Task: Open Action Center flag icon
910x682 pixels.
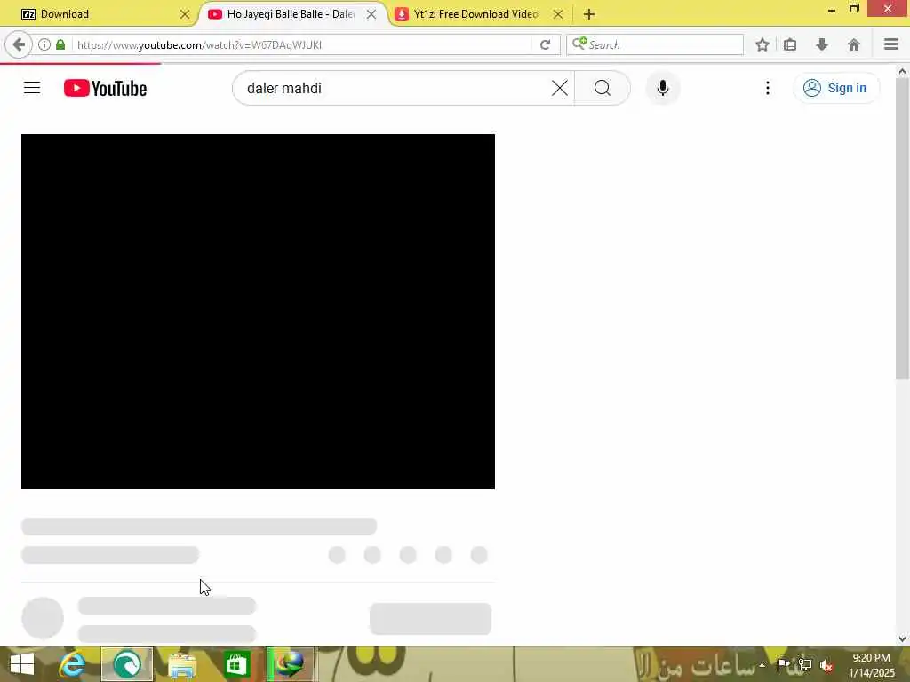Action: [784, 664]
